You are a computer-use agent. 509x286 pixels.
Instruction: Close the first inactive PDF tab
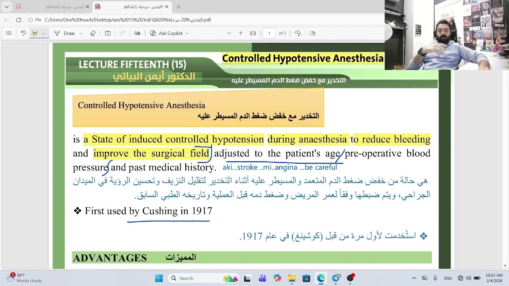coord(87,7)
